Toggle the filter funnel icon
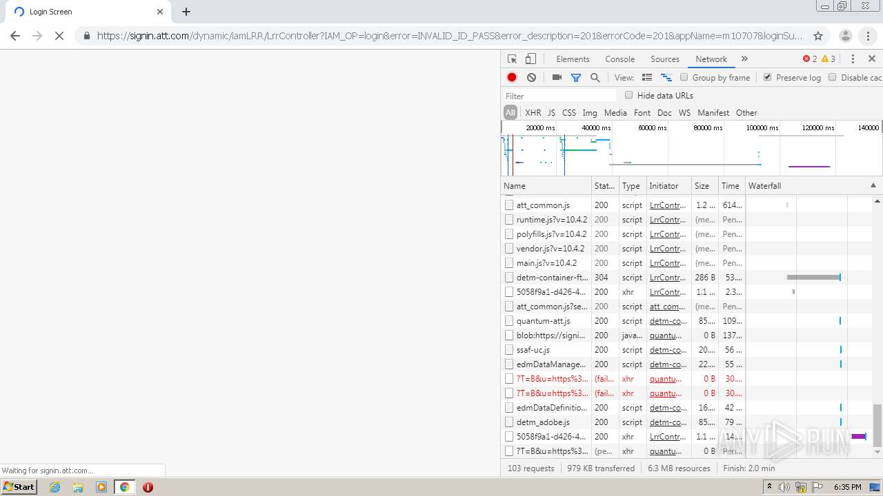Viewport: 883px width, 496px height. click(576, 78)
